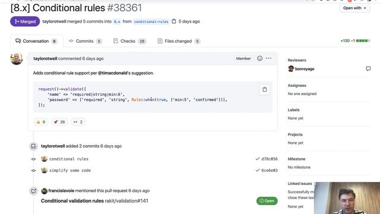Click avatar beside conditional rules commit
Image resolution: width=380 pixels, height=214 pixels.
(x=44, y=159)
